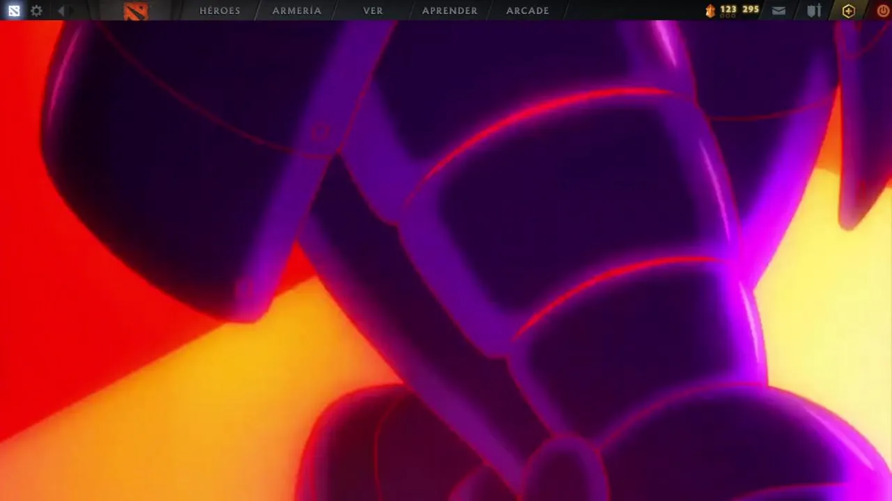Open the Héroes tab
The image size is (892, 501).
(x=220, y=10)
